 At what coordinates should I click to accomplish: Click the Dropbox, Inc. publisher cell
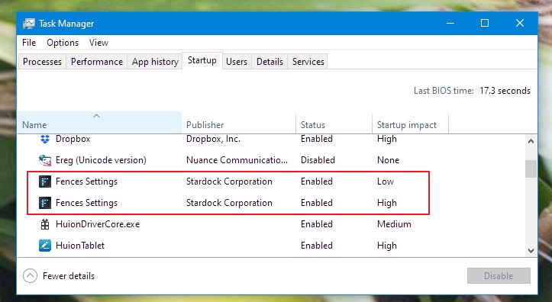pyautogui.click(x=213, y=140)
